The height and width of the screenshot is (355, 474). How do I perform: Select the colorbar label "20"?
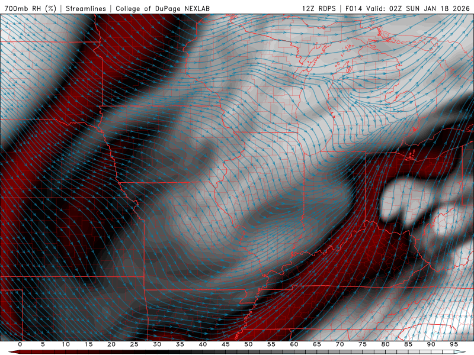click(111, 344)
